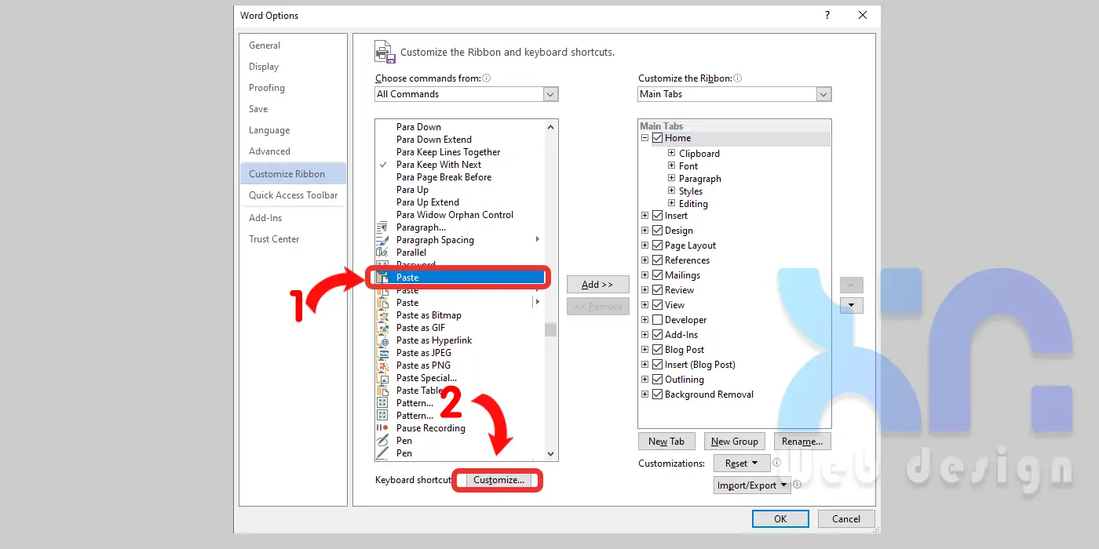Click the Paste as PNG icon
The width and height of the screenshot is (1099, 549).
click(382, 365)
